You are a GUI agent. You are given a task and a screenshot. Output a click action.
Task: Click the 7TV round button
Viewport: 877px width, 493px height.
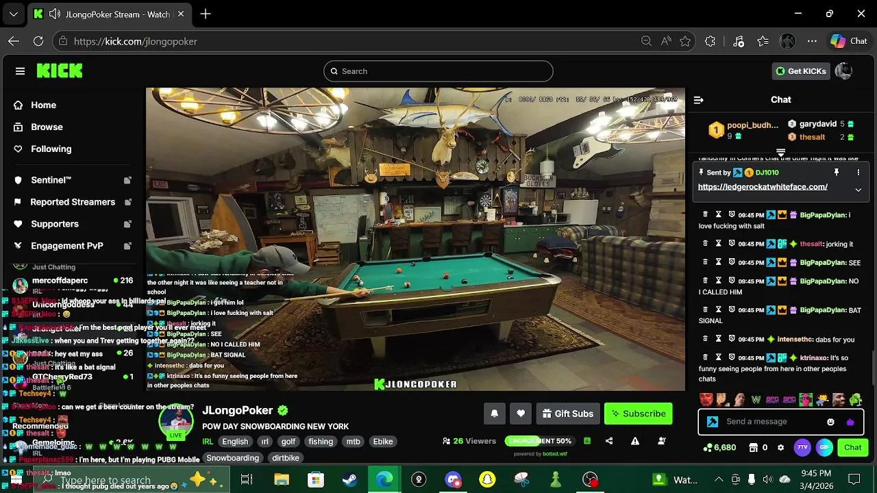(802, 448)
